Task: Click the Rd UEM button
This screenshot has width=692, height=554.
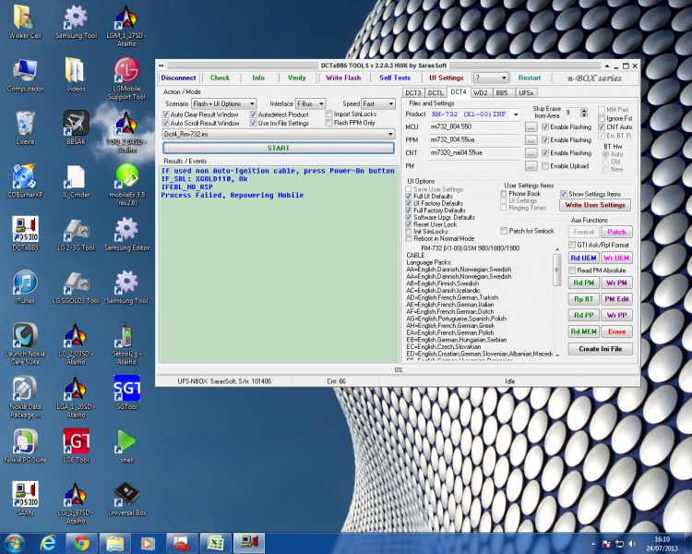Action: coord(583,258)
